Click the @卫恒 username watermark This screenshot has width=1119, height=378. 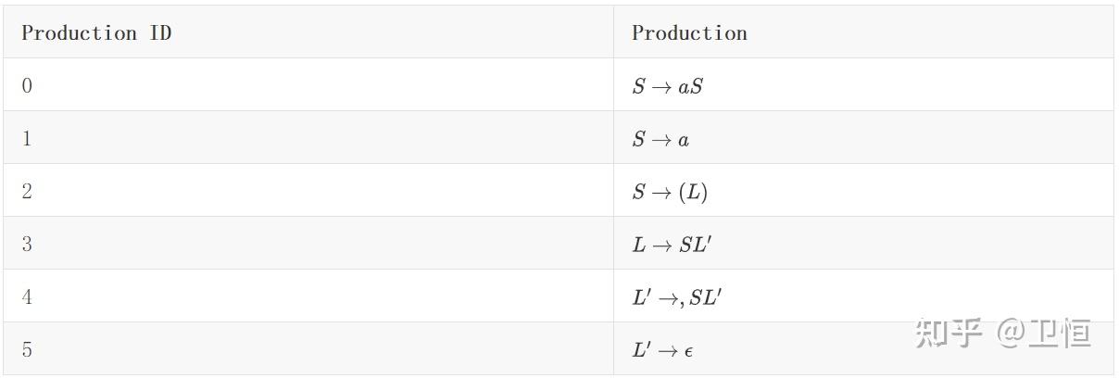pyautogui.click(x=1044, y=333)
